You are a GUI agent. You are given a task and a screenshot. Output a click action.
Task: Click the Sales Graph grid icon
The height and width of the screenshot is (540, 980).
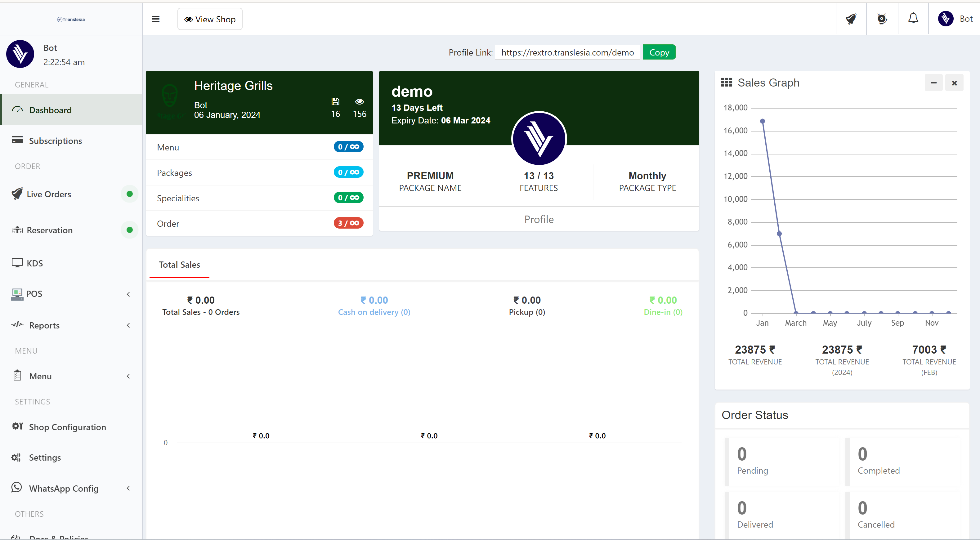tap(726, 83)
